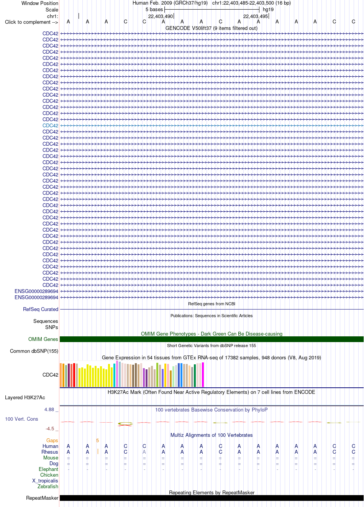Click the black RepeatMasker bar
This screenshot has width=364, height=507.
212,498
